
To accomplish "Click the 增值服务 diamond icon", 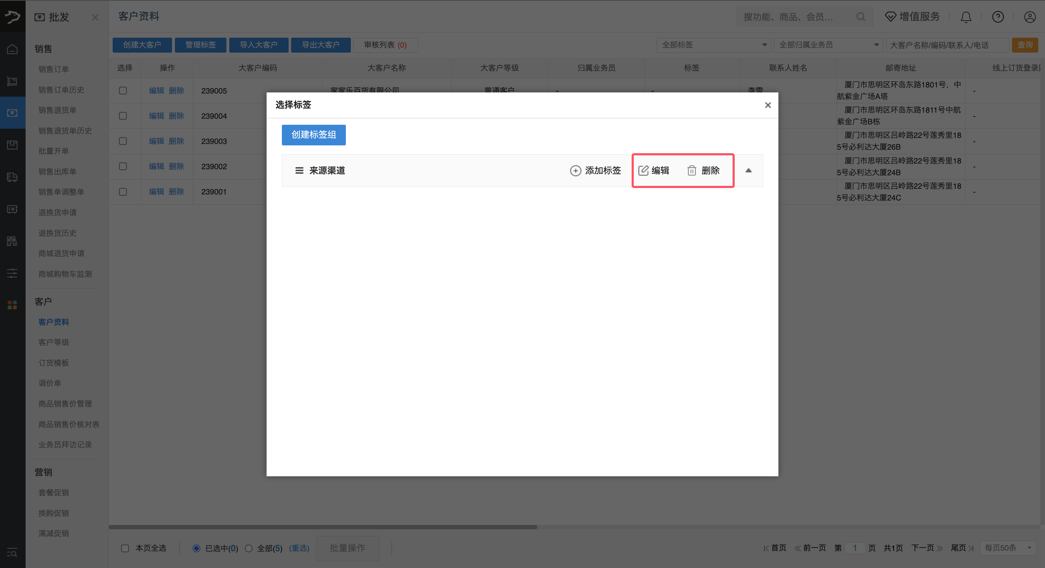I will (890, 17).
